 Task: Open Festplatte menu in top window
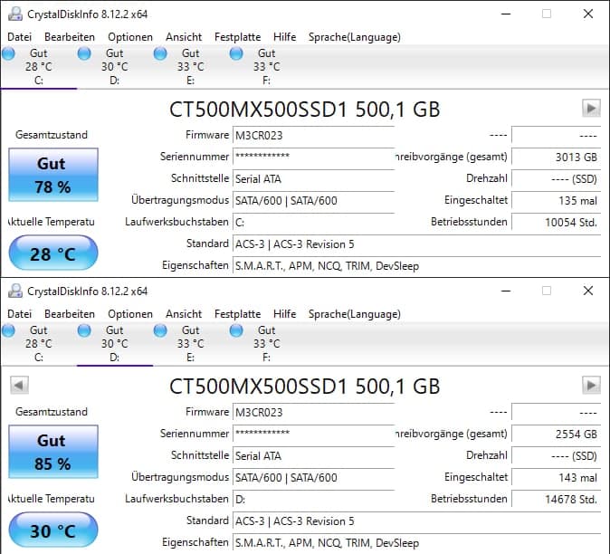238,37
